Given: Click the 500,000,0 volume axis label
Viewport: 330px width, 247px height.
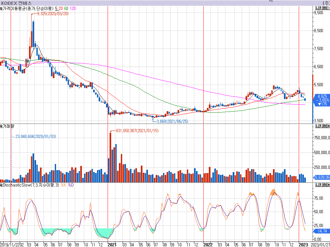Looking at the screenshot, I should point(322,152).
